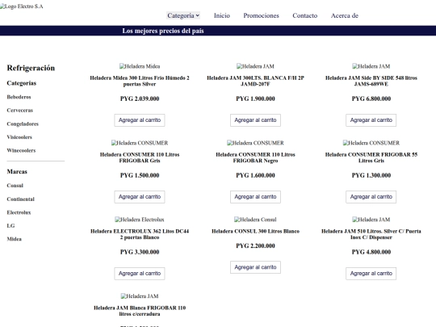This screenshot has height=327, width=436.
Task: Select Bebederos category
Action: [x=19, y=97]
